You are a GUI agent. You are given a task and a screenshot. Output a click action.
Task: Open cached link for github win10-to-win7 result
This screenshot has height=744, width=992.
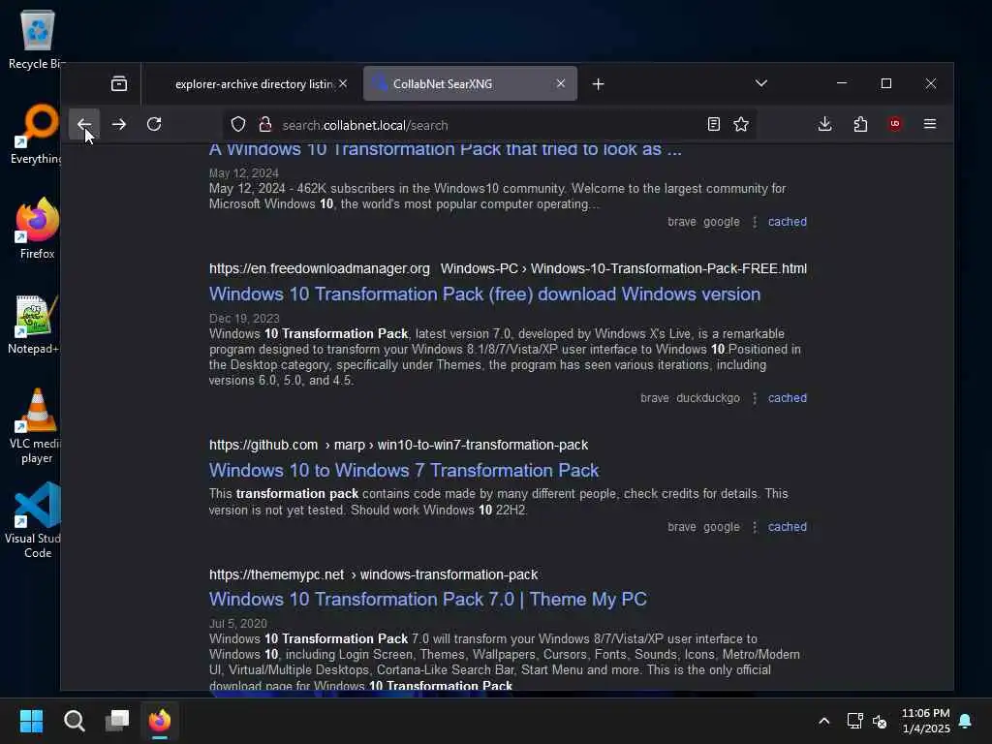tap(787, 527)
